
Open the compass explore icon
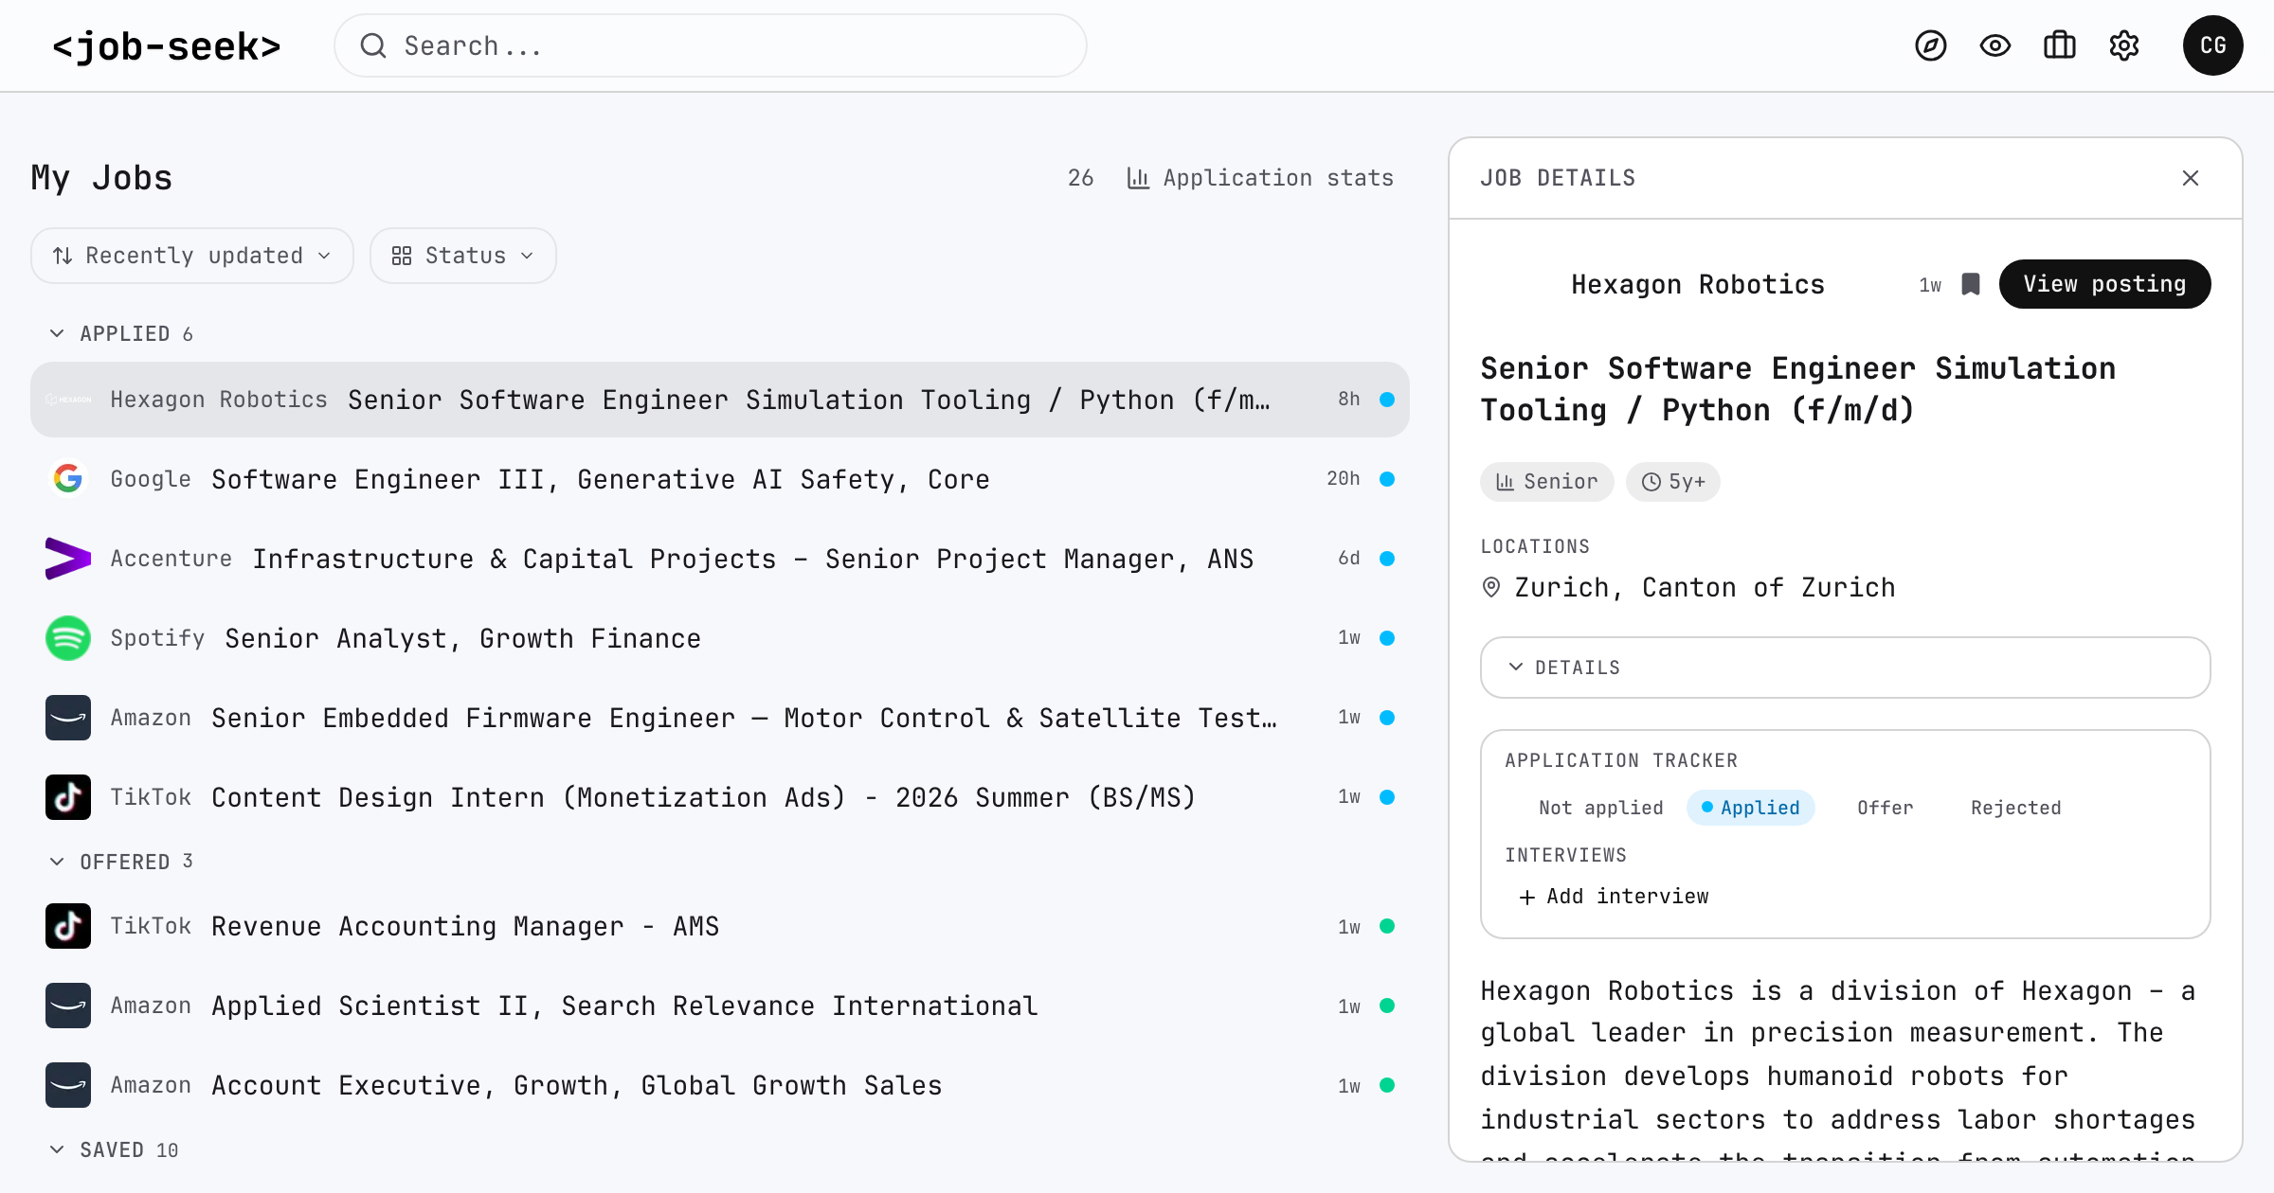(x=1930, y=45)
